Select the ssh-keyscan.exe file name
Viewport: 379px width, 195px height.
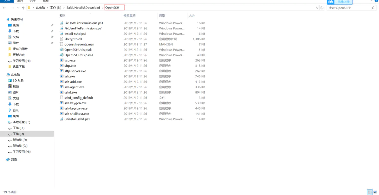(x=76, y=108)
